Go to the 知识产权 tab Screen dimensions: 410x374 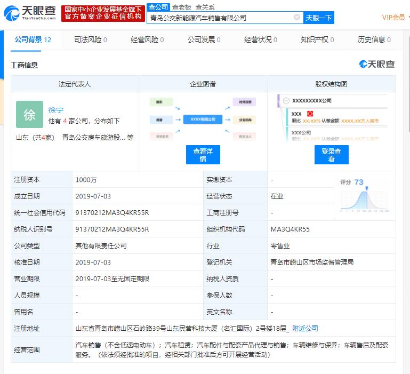[x=317, y=39]
